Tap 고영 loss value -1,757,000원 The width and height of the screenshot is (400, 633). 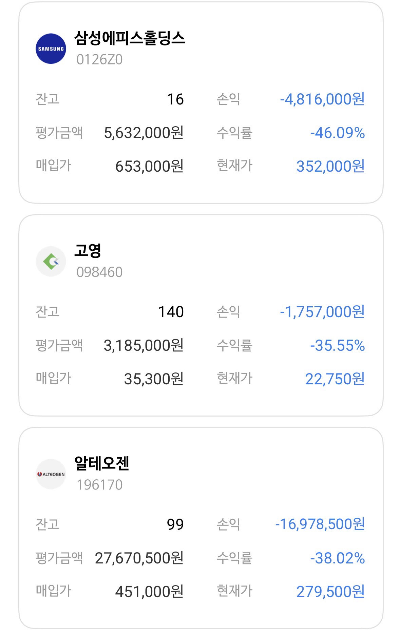point(322,312)
